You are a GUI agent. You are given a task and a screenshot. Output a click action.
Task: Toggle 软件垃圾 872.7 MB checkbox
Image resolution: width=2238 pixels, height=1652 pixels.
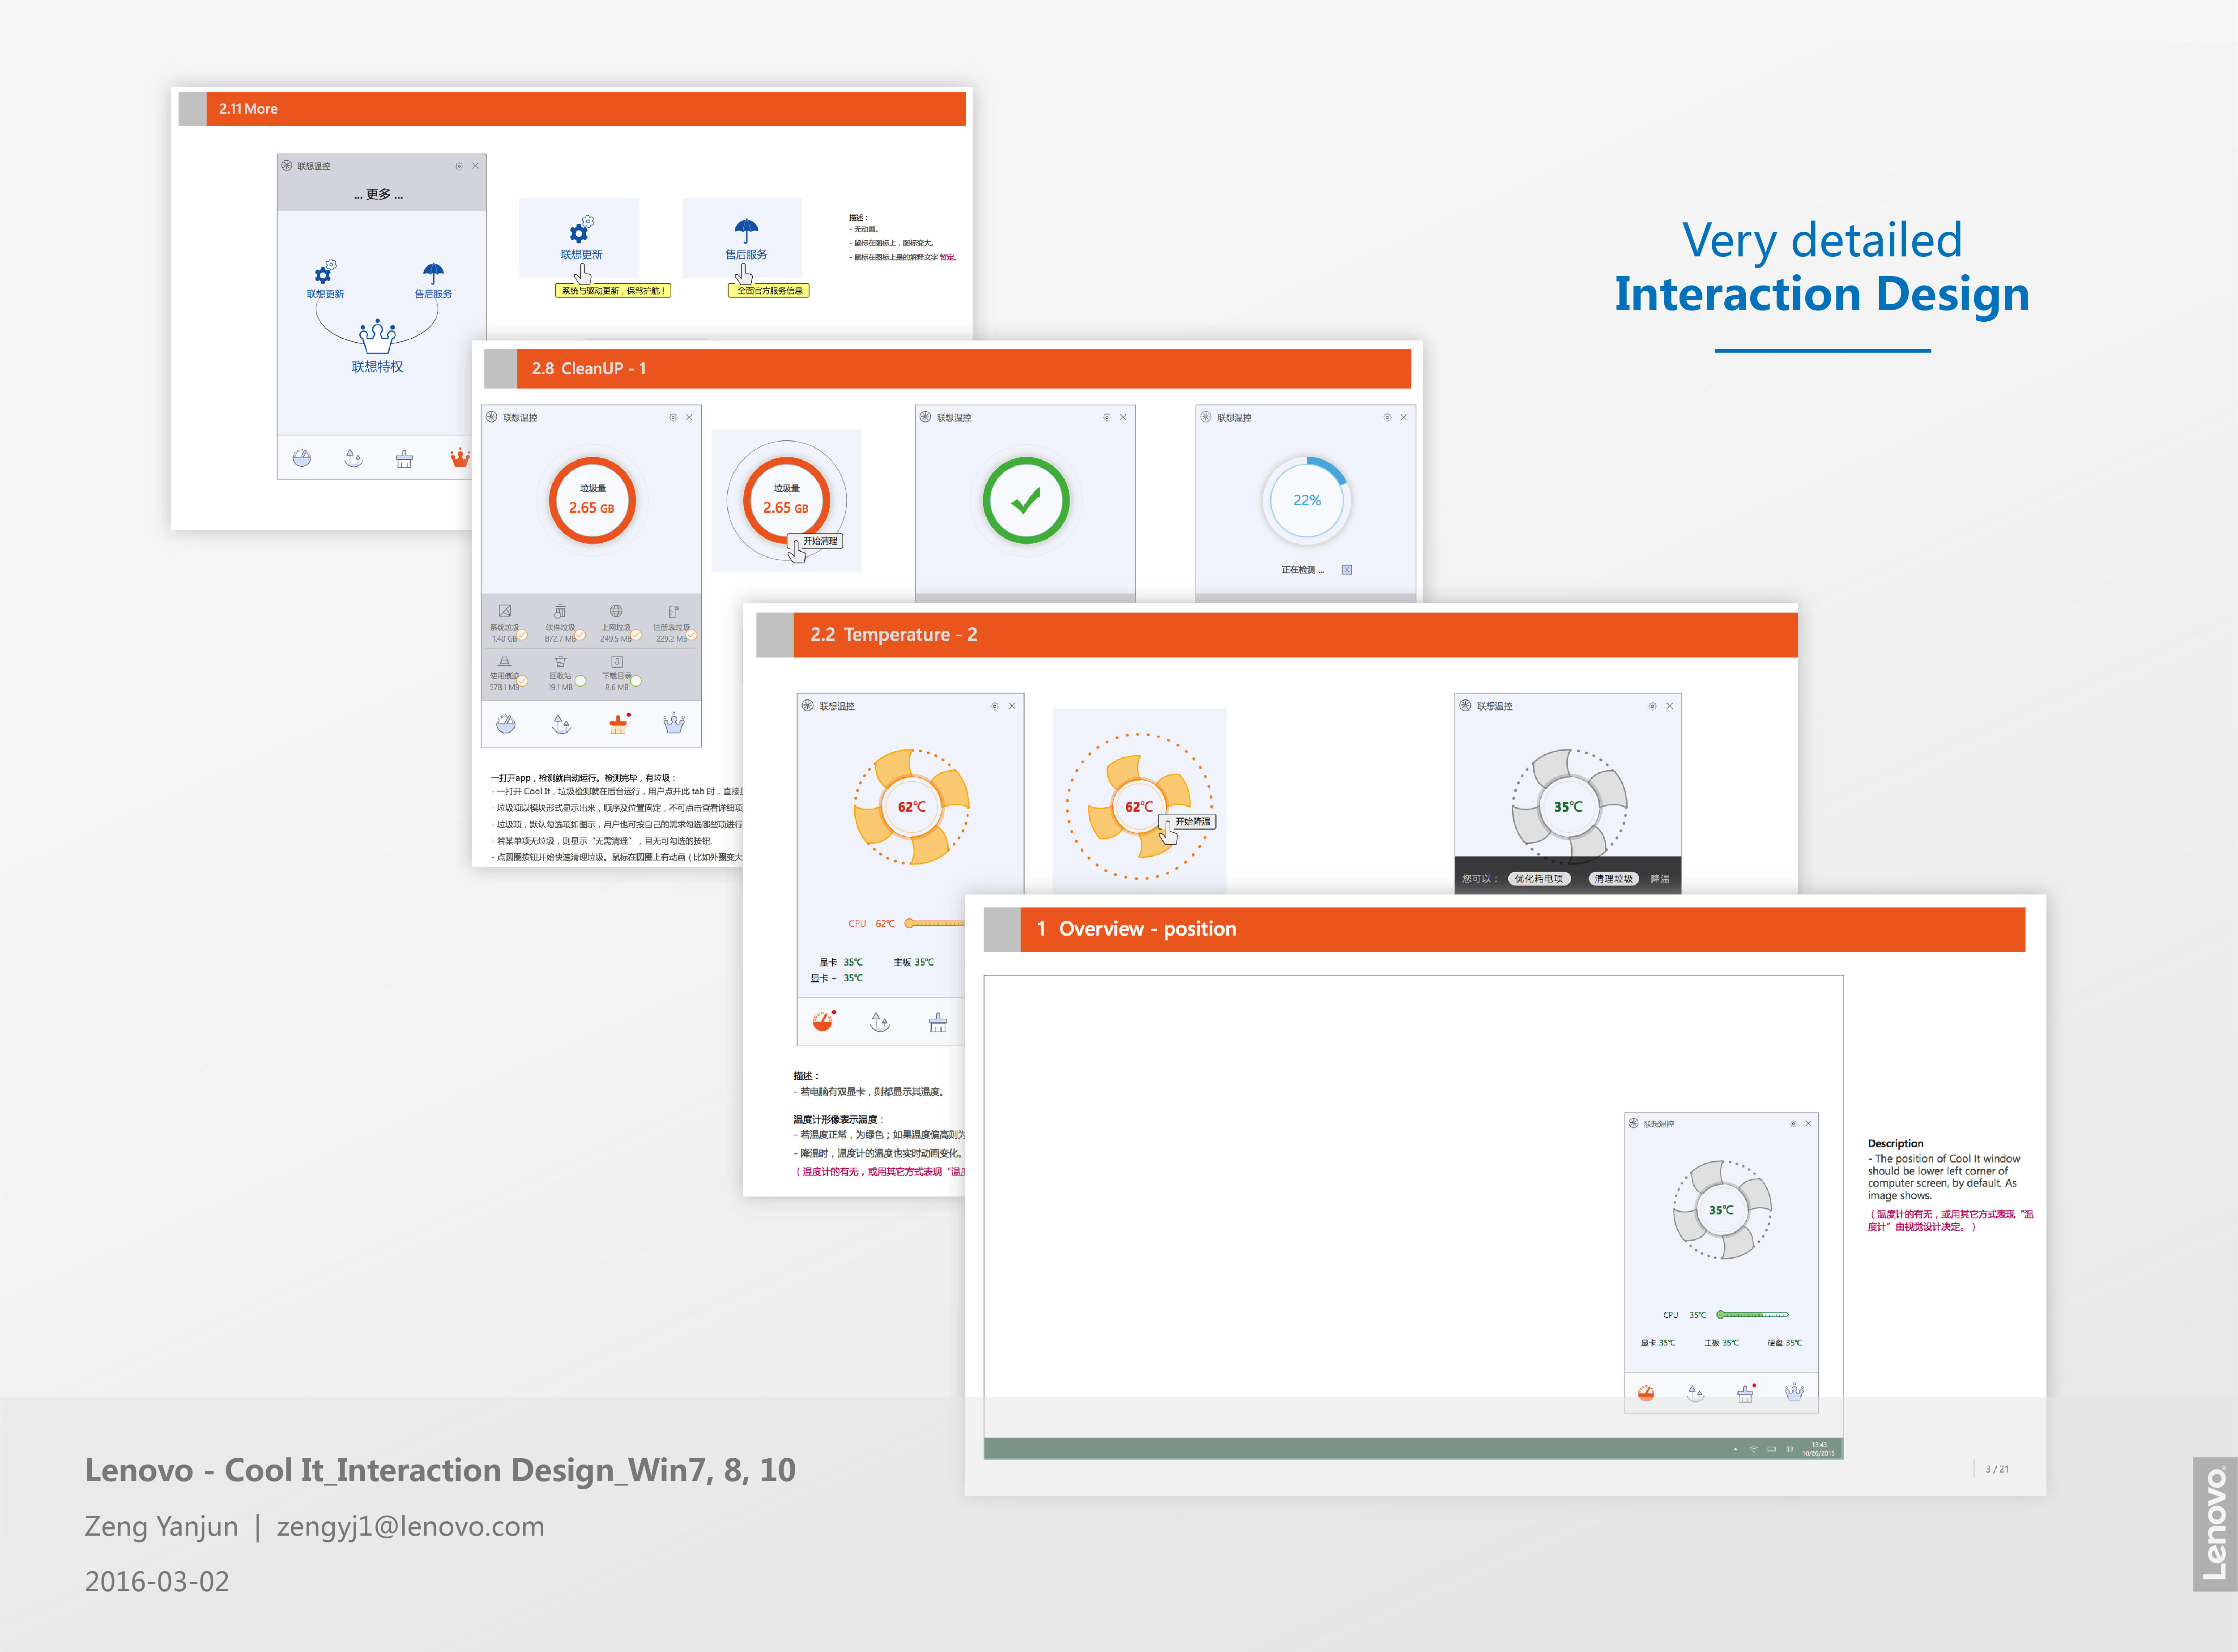(x=579, y=635)
